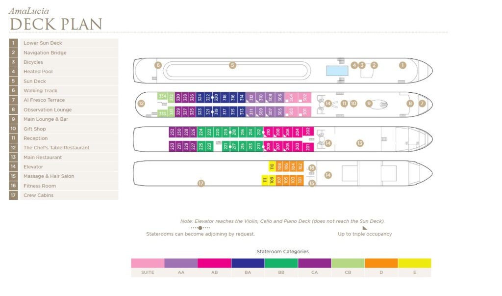The height and width of the screenshot is (296, 502).
Task: Click the square number 14 badge in the legend
Action: (x=13, y=166)
